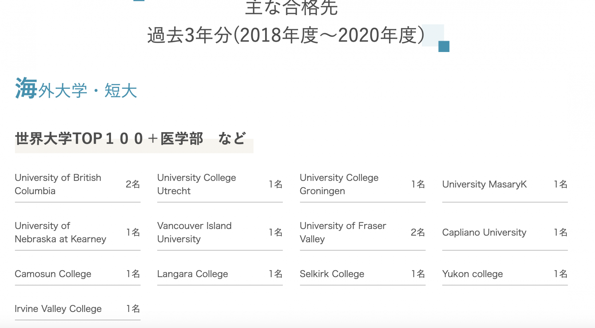Click 世界大学TOP100+医学部 subheading
595x328 pixels.
click(131, 139)
